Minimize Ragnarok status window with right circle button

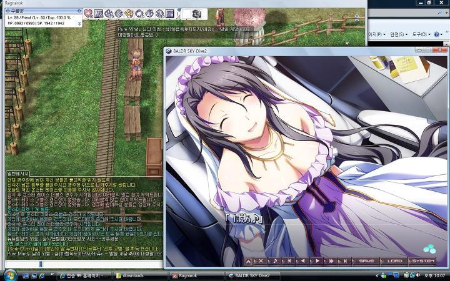coord(79,11)
